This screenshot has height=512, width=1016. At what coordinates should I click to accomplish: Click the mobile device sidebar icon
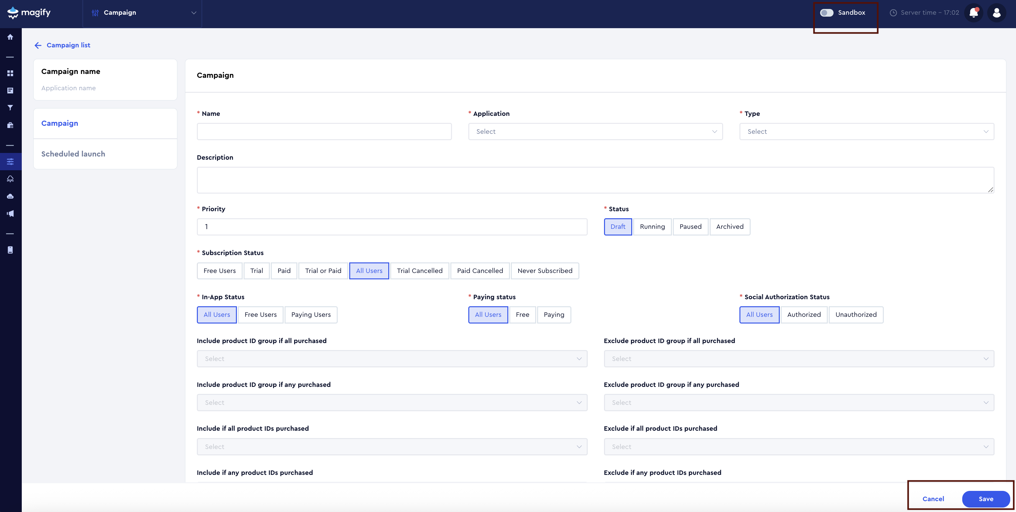click(x=10, y=250)
